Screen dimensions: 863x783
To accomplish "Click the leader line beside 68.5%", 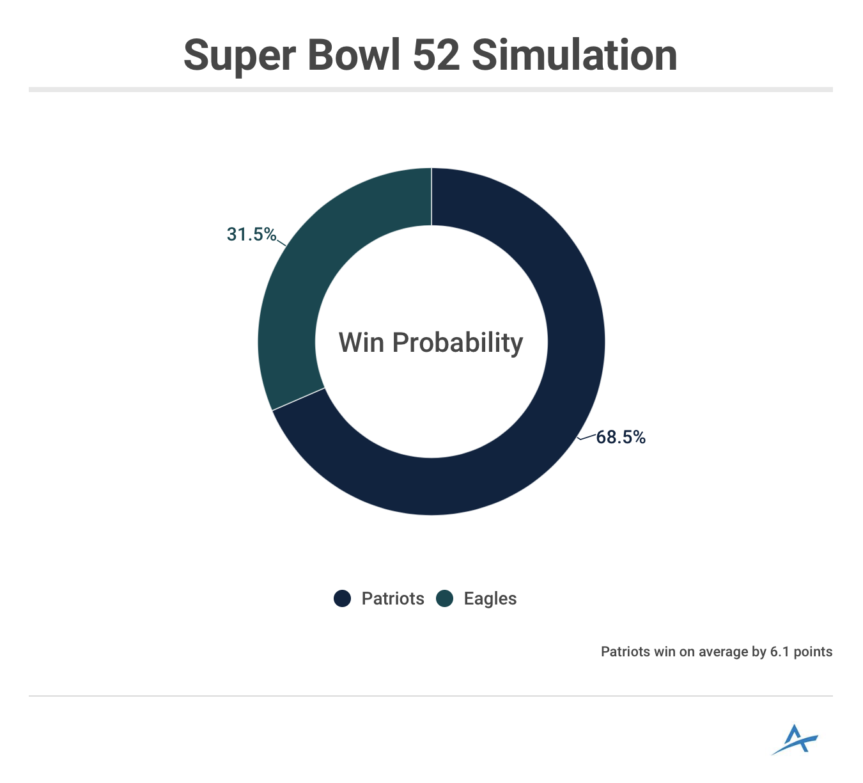I will 586,438.
